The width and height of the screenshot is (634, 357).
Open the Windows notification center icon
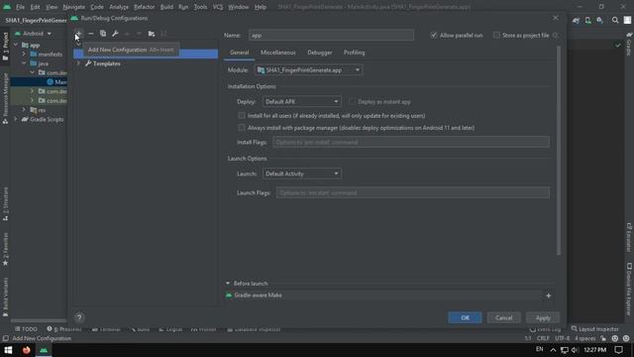(x=618, y=350)
